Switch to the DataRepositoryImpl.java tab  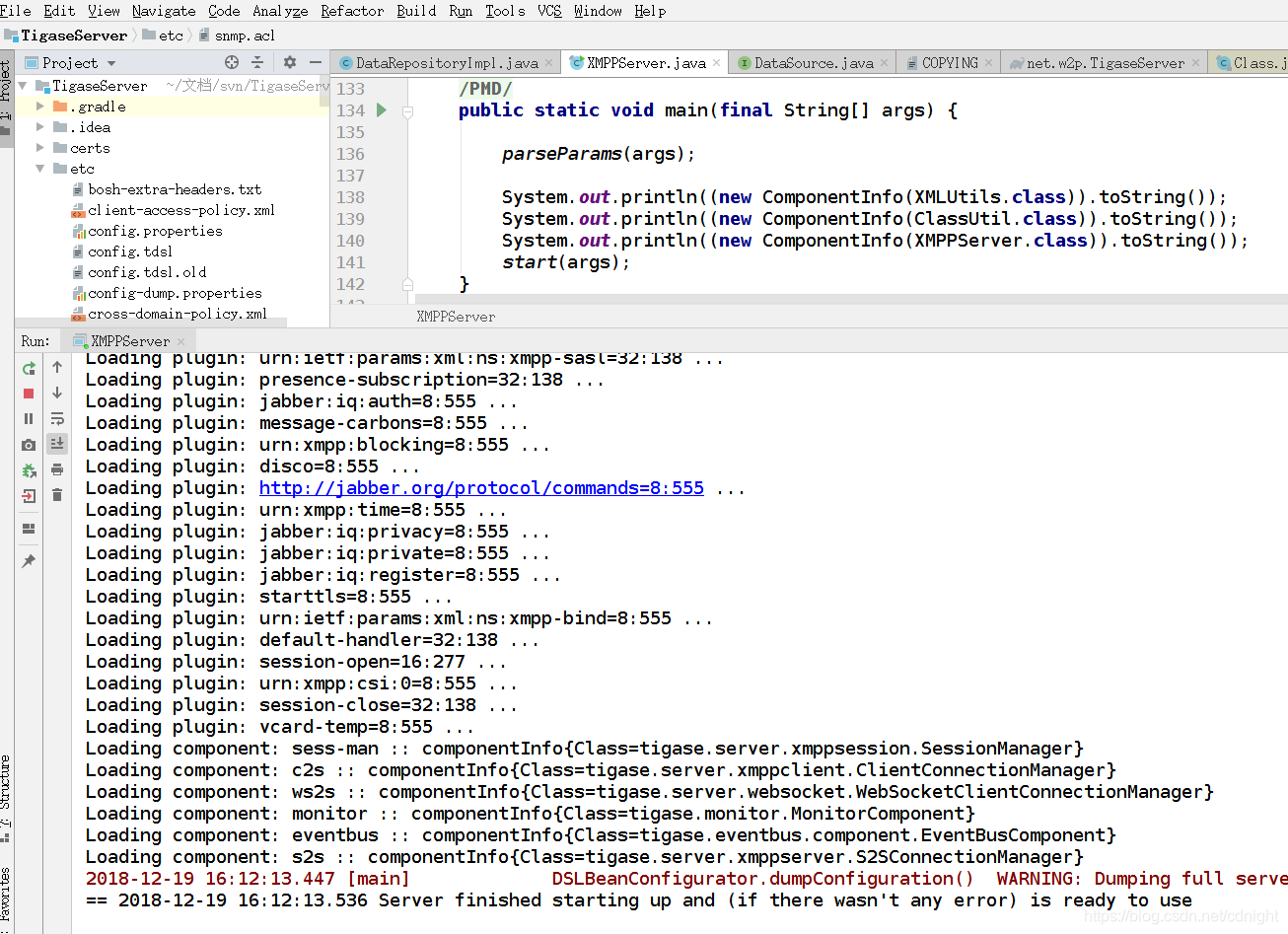446,63
